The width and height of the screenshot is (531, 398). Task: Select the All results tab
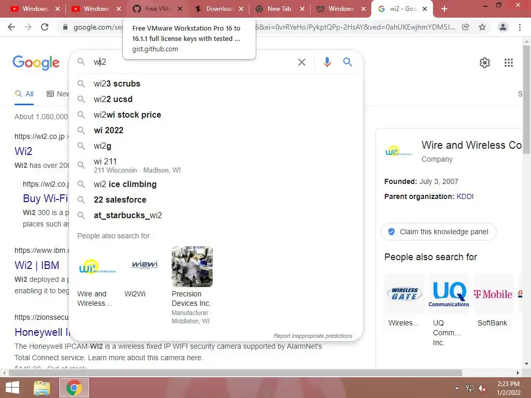pyautogui.click(x=24, y=94)
